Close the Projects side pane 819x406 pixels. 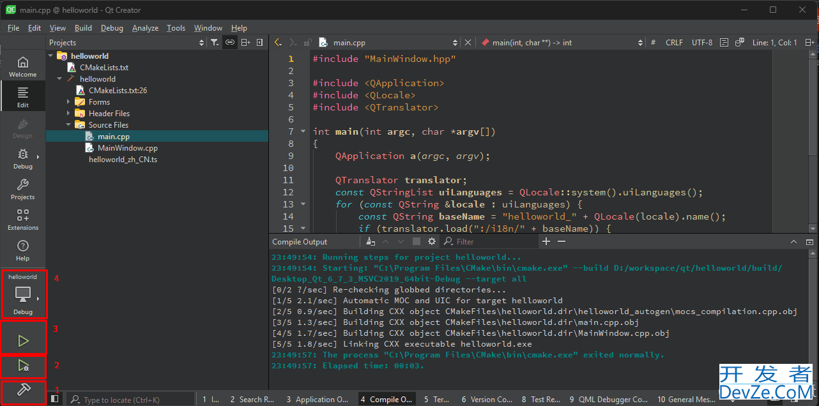[259, 43]
